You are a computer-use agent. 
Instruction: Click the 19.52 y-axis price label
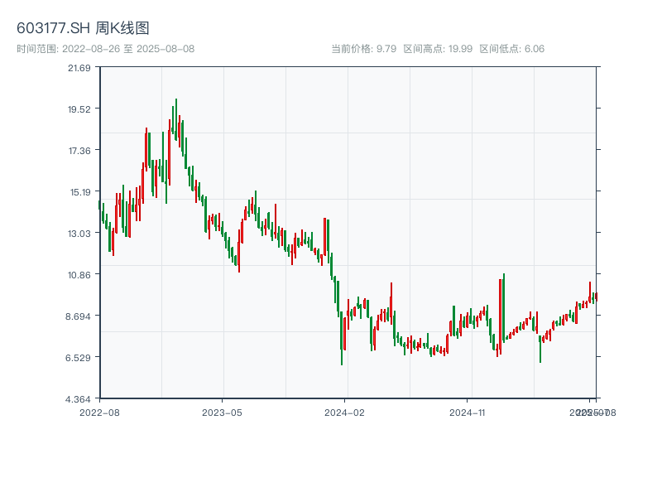click(79, 109)
